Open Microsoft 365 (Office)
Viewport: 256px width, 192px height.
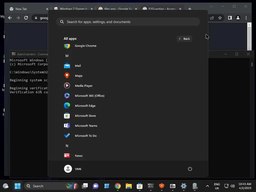point(128,96)
